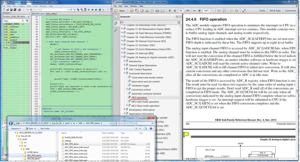Click Save All icon in IAR toolbar
The image size is (300, 162).
[15, 10]
